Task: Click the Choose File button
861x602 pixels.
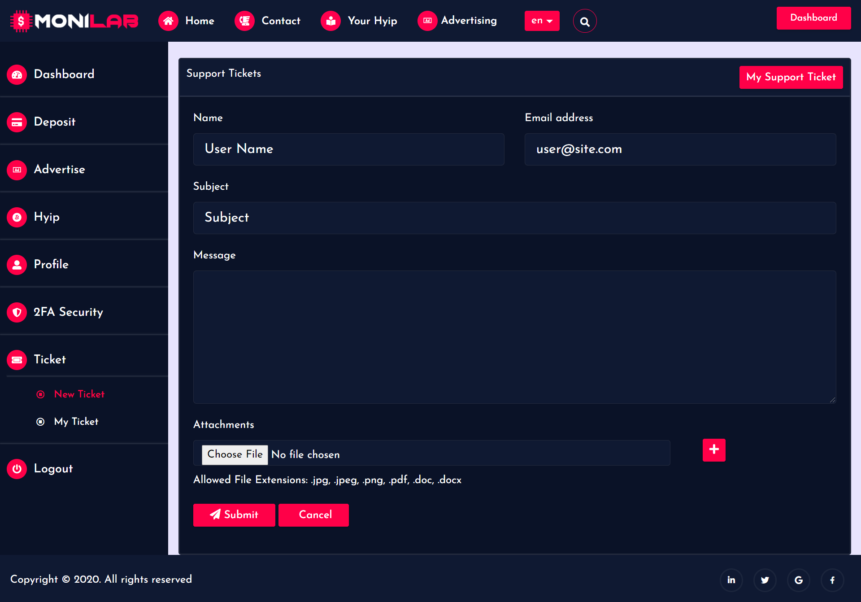Action: point(235,454)
